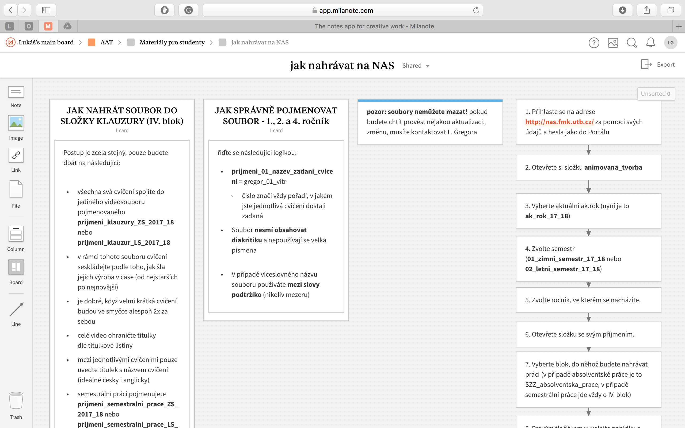Click the orange AAT board color square
The image size is (685, 428).
click(x=92, y=43)
